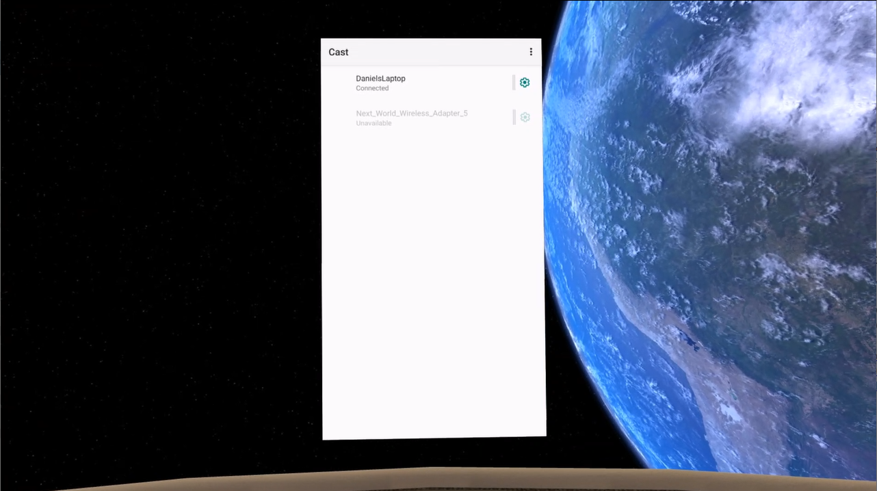
Task: Click the Connected status under DanielsLaptop
Action: (372, 88)
